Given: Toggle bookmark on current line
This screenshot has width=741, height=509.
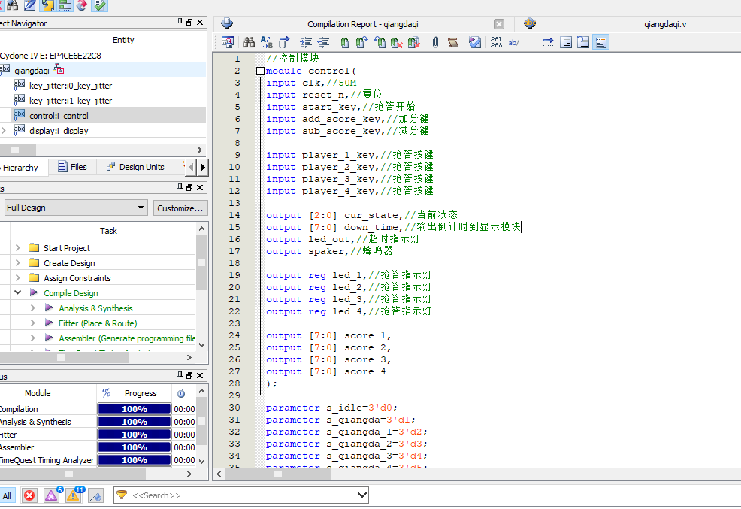Looking at the screenshot, I should pyautogui.click(x=344, y=43).
